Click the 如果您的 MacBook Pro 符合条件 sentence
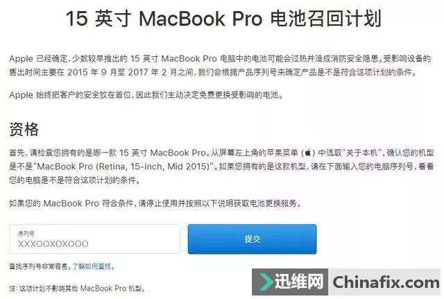This screenshot has height=299, width=444. (154, 203)
